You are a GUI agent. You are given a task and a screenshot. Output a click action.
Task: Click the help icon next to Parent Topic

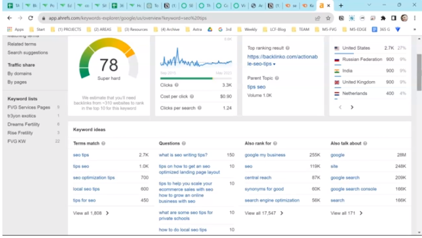(x=277, y=78)
